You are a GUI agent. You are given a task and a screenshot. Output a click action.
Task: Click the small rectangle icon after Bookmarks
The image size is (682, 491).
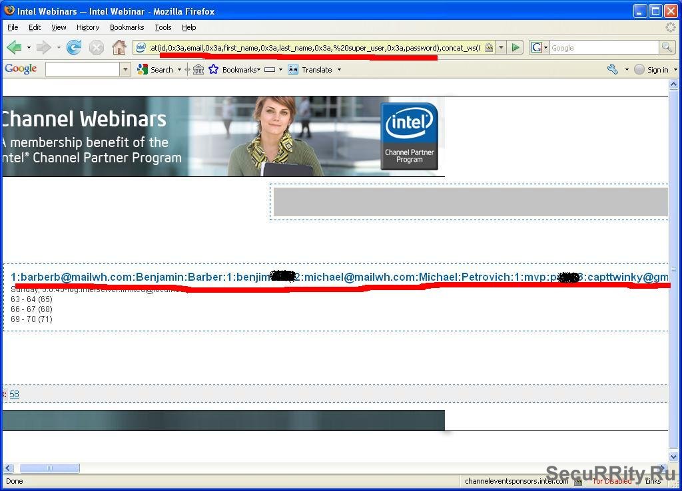tap(270, 69)
